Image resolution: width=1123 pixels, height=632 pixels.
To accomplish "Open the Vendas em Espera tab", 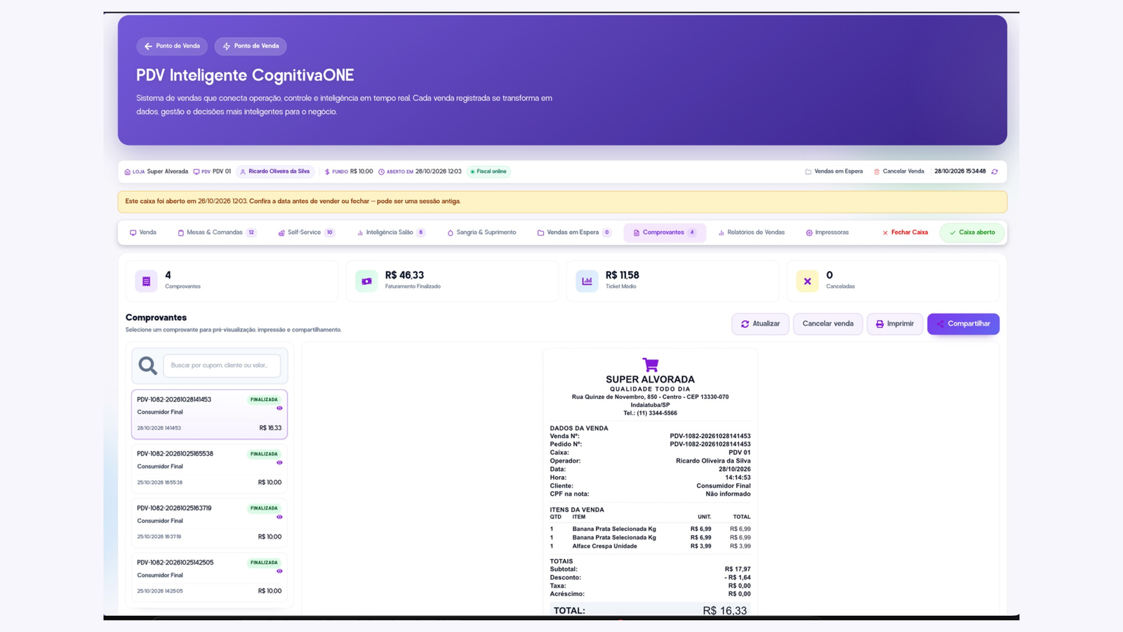I will 574,232.
